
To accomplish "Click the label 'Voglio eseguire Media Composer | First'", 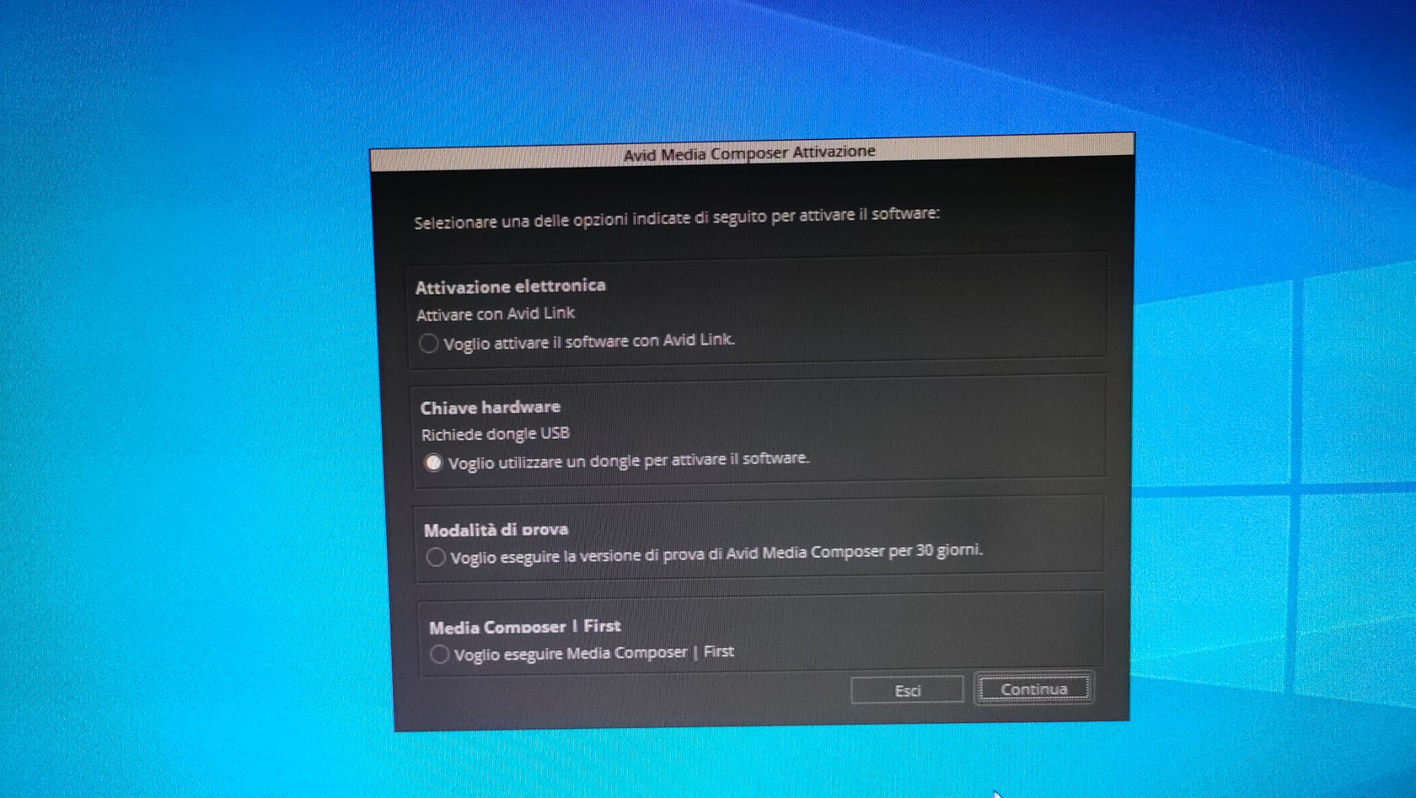I will [x=594, y=653].
